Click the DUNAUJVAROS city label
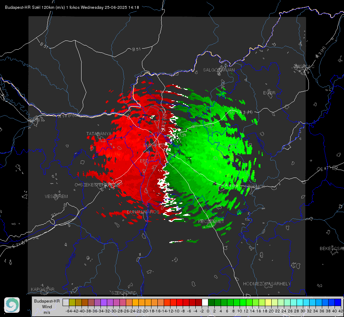Image resolution: width=344 pixels, height=317 pixels. point(143,212)
